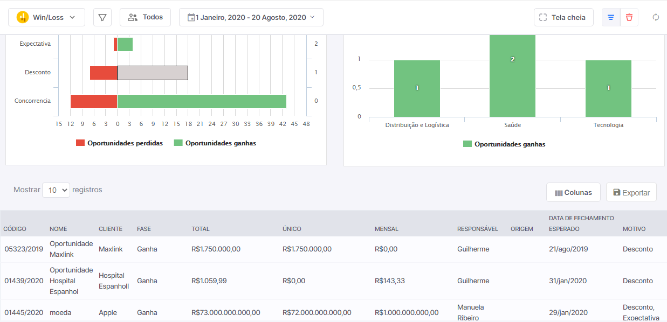
Task: Toggle Oportunidades ganhas legend in right chart
Action: 504,144
